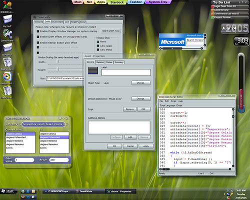
Task: Click Start DWM now button in TweakVista
Action: click(111, 31)
